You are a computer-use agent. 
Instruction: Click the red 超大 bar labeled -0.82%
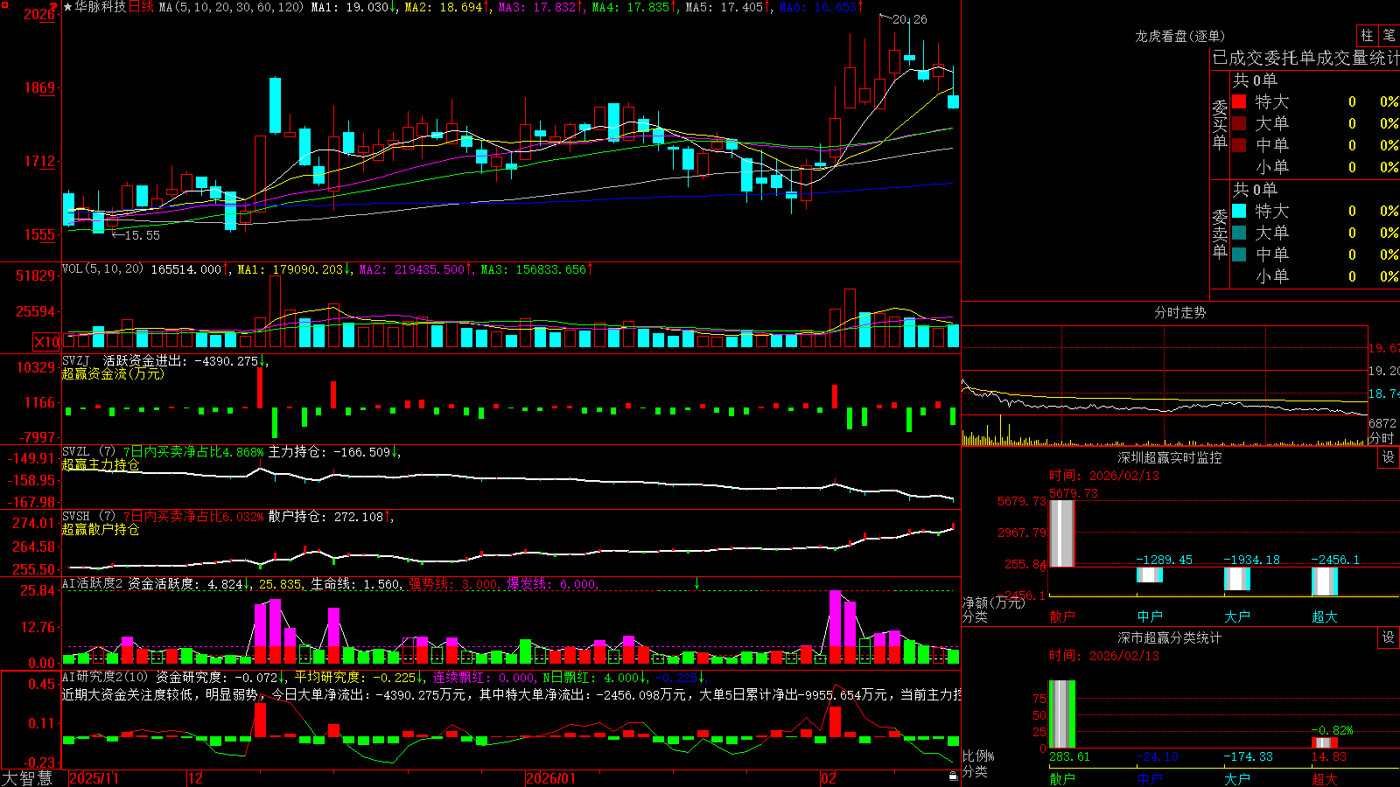pyautogui.click(x=1325, y=742)
